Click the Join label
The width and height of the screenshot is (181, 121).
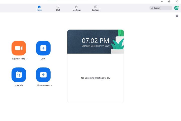point(43,59)
